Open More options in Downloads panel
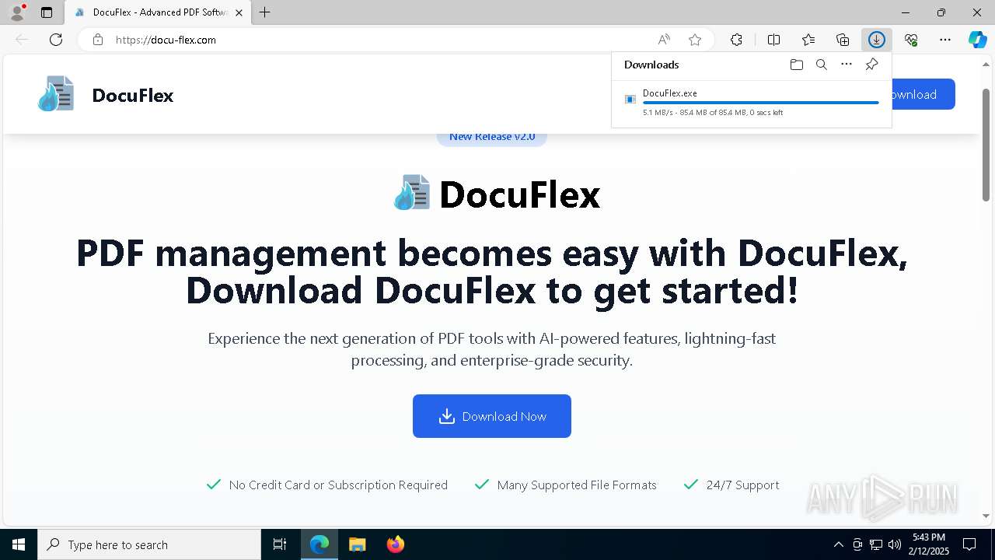Screen dimensions: 995x560 [847, 65]
